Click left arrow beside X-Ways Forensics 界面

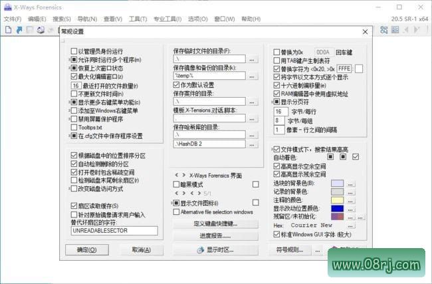coord(177,175)
